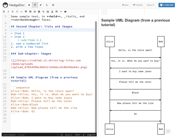177x138 pixels.
Task: Apply strikethrough formatting
Action: [13, 11]
